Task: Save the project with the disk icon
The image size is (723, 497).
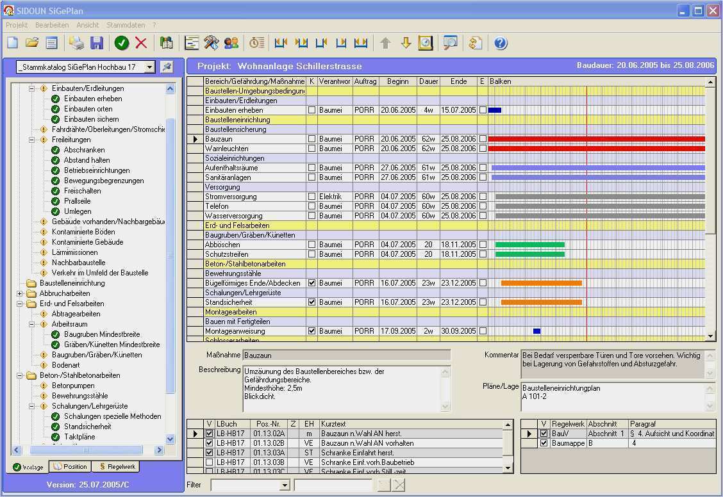Action: pos(97,42)
